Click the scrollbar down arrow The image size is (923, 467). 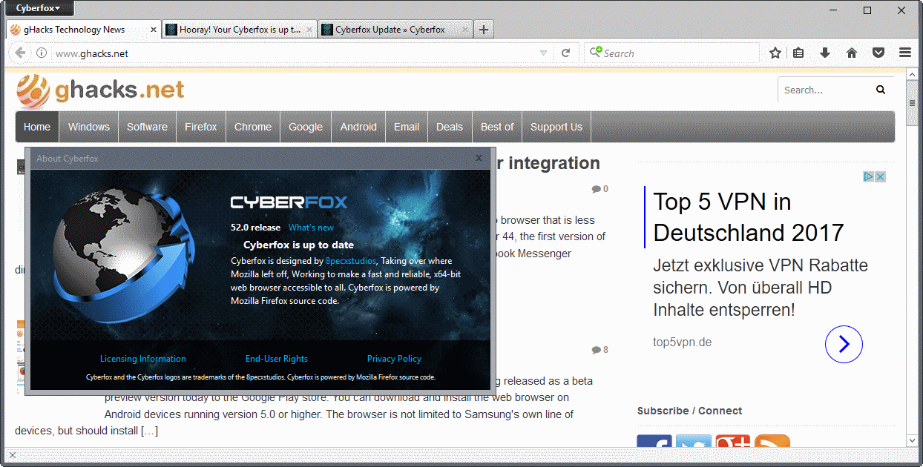[x=911, y=441]
